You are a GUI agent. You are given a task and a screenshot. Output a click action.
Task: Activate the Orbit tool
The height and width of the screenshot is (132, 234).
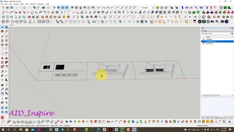coord(2,85)
